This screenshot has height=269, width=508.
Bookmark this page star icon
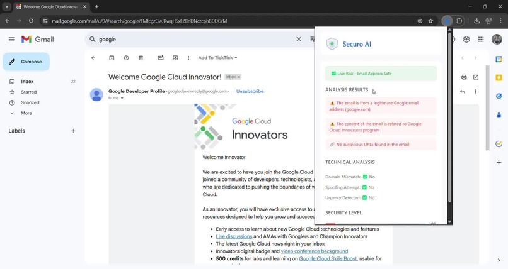pyautogui.click(x=430, y=21)
